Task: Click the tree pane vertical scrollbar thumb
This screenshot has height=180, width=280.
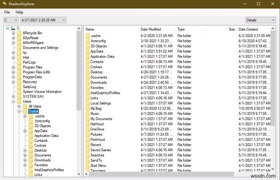Action: point(79,71)
